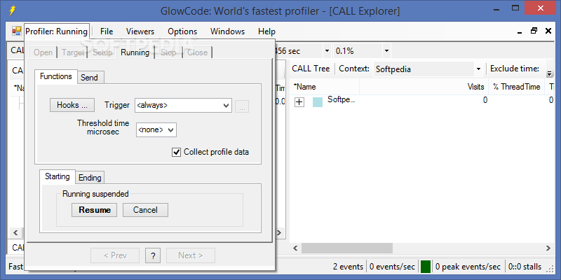Click the Resume button
The height and width of the screenshot is (280, 561).
pos(95,210)
